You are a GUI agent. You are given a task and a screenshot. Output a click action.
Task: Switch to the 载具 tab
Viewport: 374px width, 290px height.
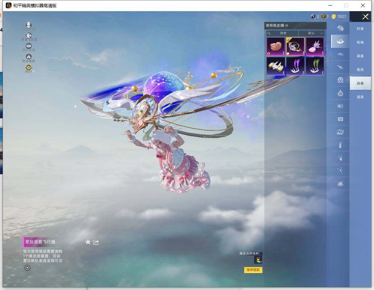pyautogui.click(x=360, y=70)
